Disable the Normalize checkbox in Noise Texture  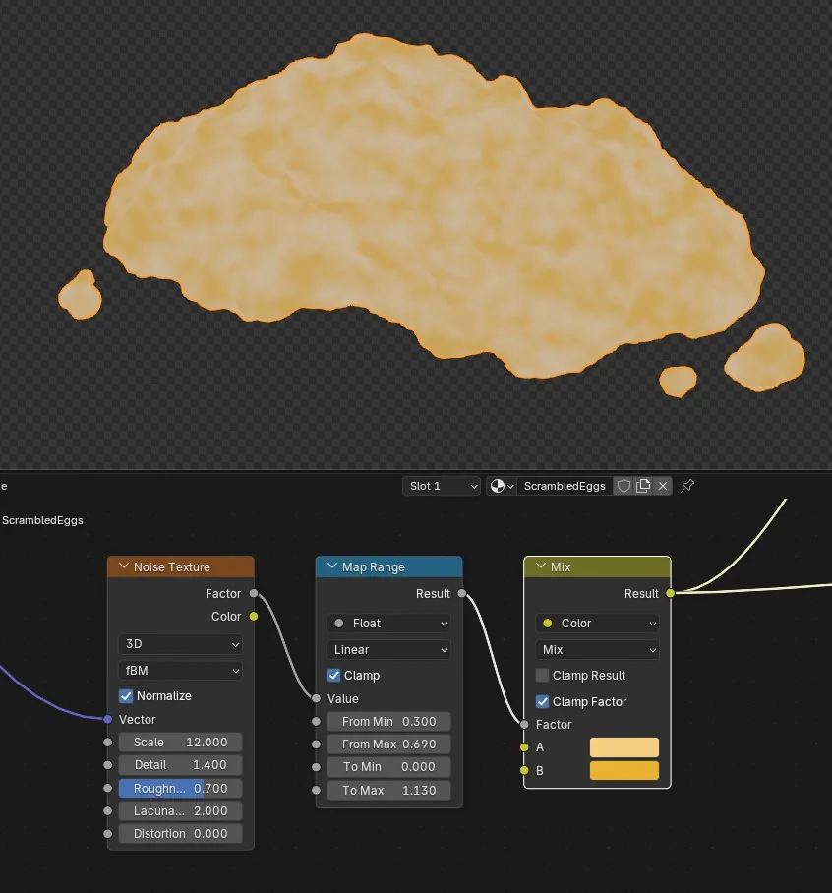tap(126, 696)
